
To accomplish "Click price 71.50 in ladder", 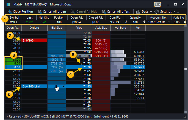I will pos(87,83).
